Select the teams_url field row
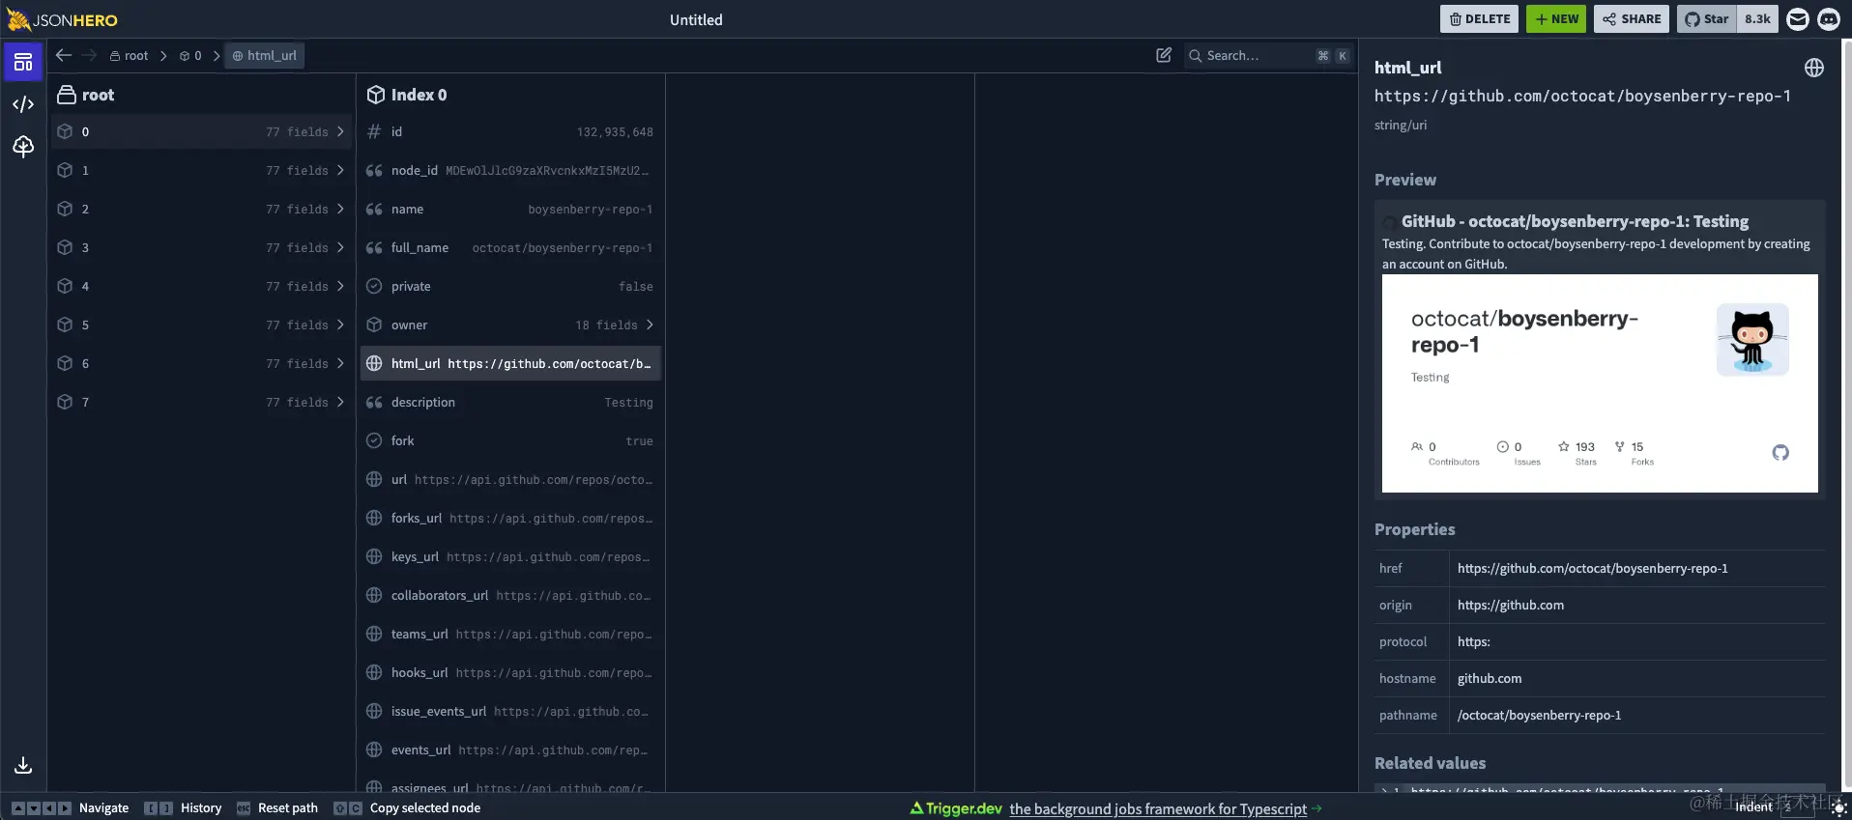1852x820 pixels. point(510,634)
